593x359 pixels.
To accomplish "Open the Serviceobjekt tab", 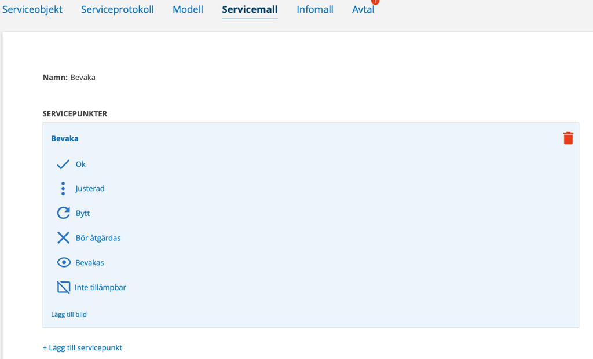I will pos(32,10).
